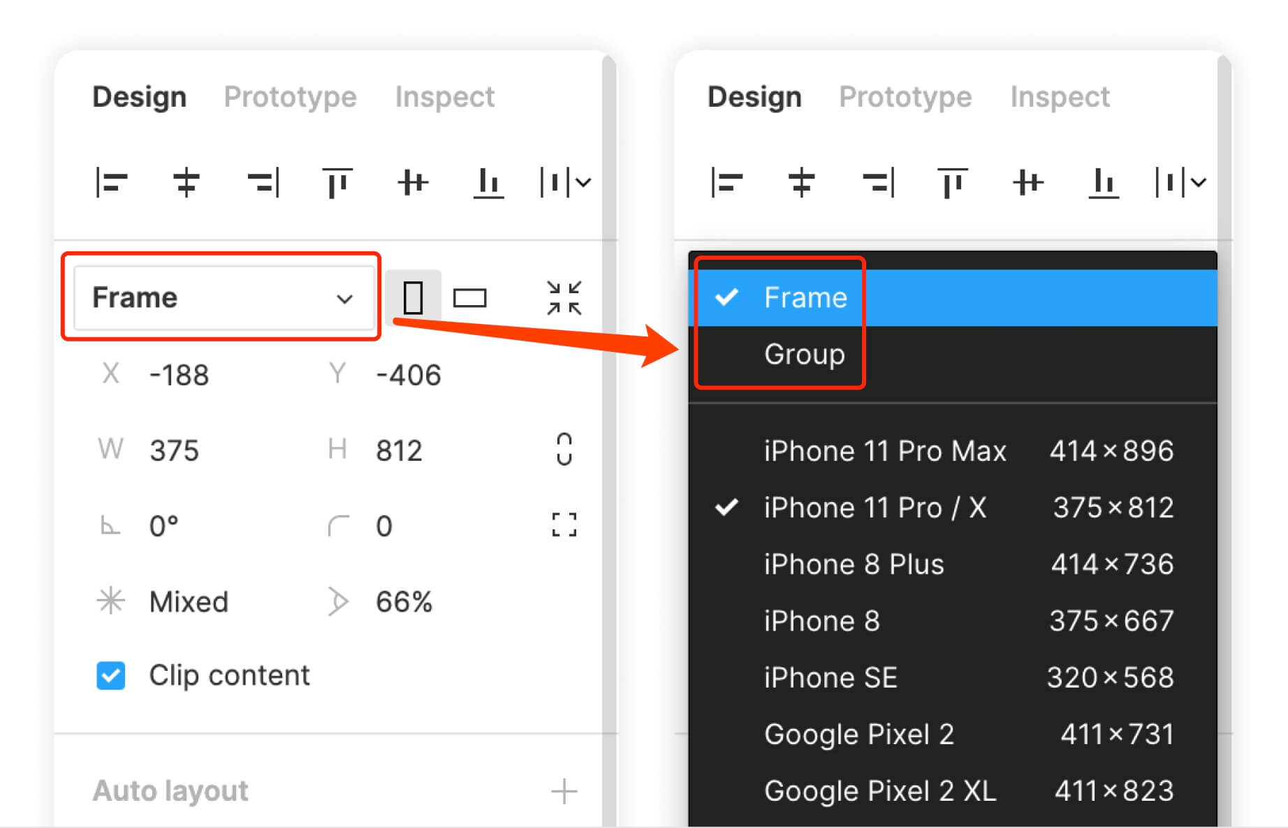Choose Group from dropdown menu
The height and width of the screenshot is (828, 1288).
click(x=804, y=355)
